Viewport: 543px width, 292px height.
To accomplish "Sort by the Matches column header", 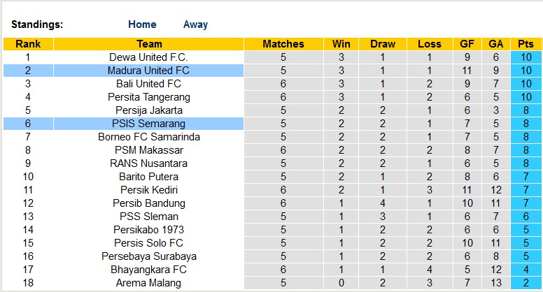I will (x=283, y=44).
